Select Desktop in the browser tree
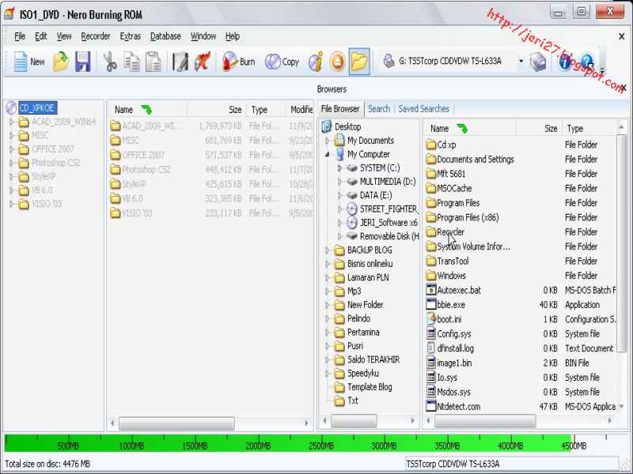This screenshot has width=633, height=474. click(x=347, y=127)
